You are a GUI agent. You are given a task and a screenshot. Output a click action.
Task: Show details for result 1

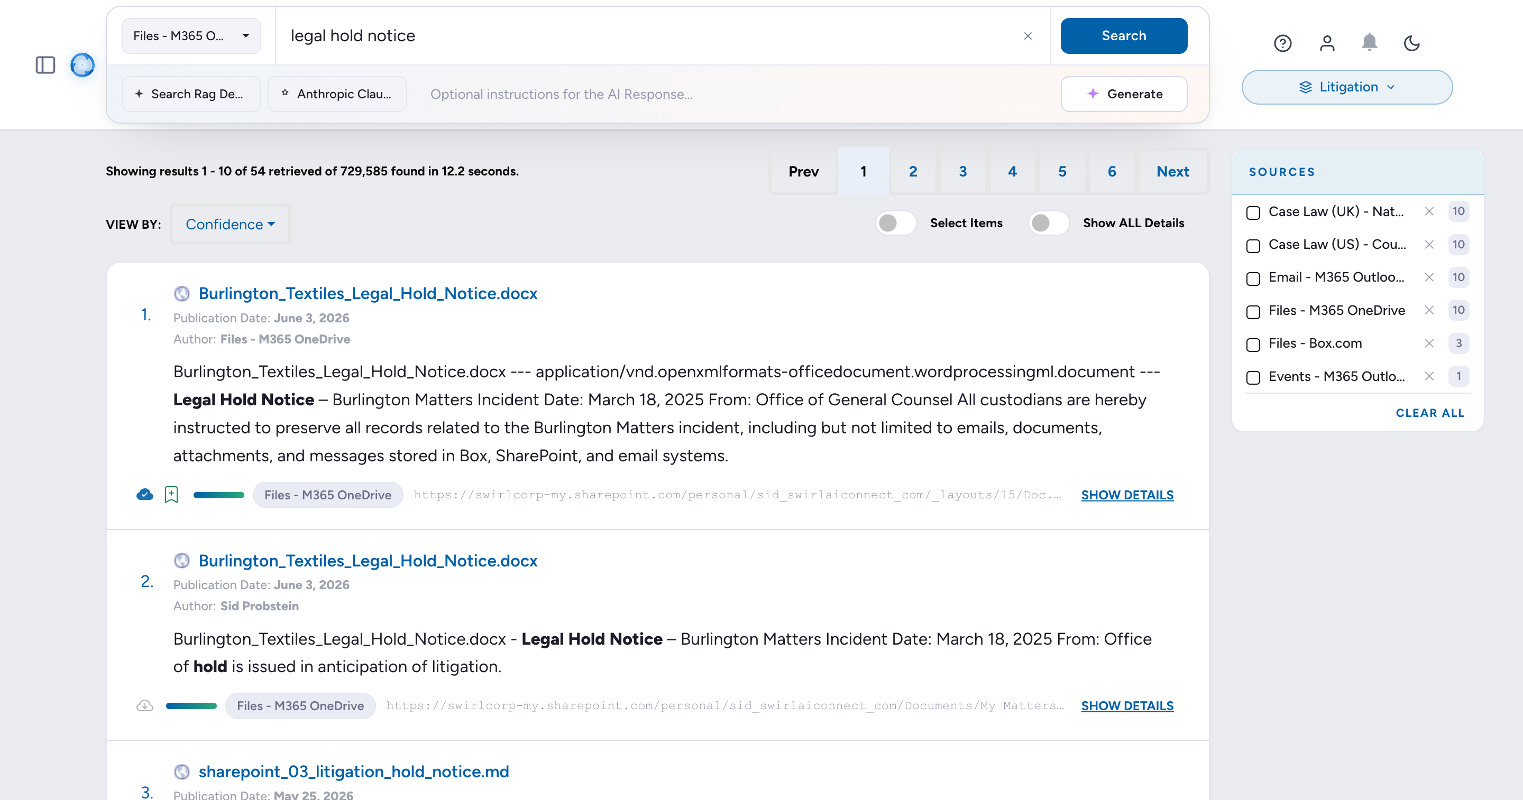(1127, 495)
